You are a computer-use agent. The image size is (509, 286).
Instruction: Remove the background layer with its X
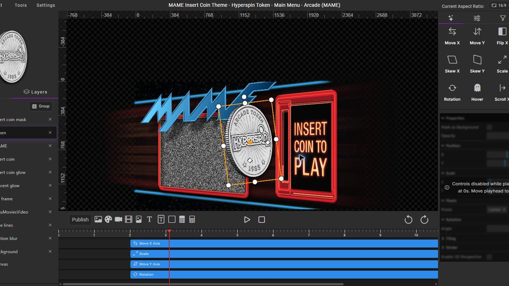point(50,252)
